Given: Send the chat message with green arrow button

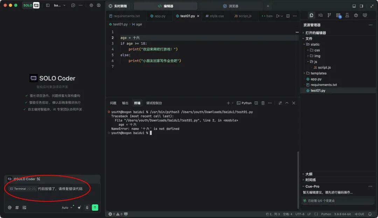Looking at the screenshot, I should pyautogui.click(x=95, y=208).
